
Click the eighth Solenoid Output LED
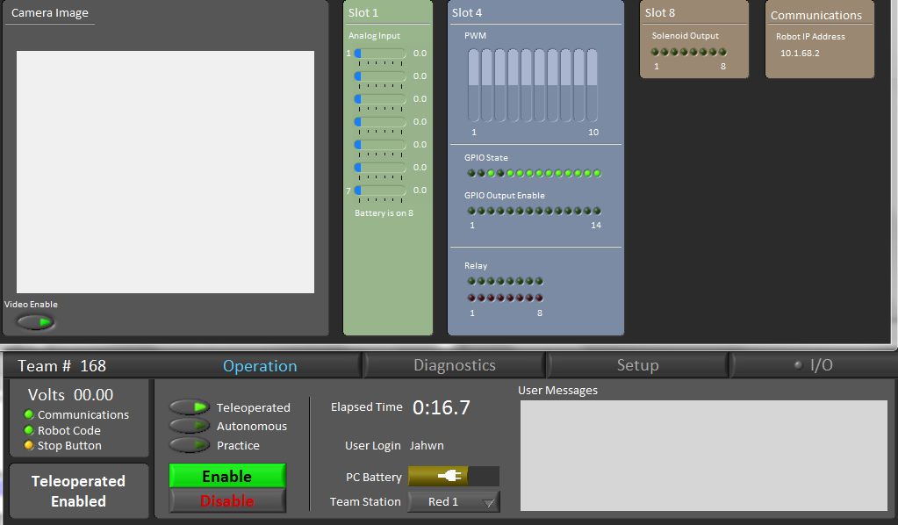(722, 52)
